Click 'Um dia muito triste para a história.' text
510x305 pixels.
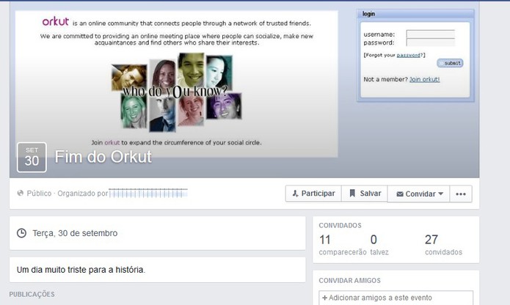pos(81,270)
